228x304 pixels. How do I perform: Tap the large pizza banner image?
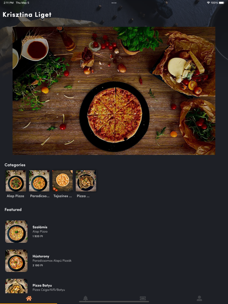[114, 91]
